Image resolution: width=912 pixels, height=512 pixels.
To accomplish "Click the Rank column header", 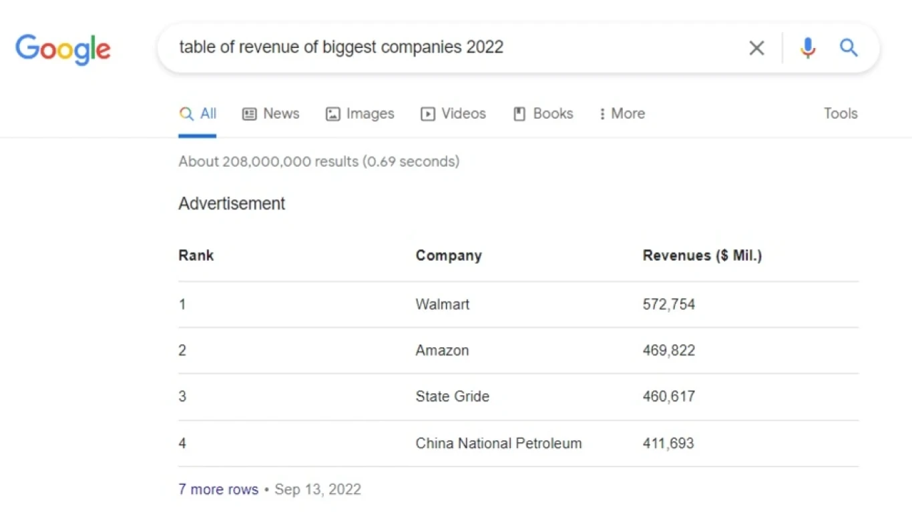I will click(196, 255).
